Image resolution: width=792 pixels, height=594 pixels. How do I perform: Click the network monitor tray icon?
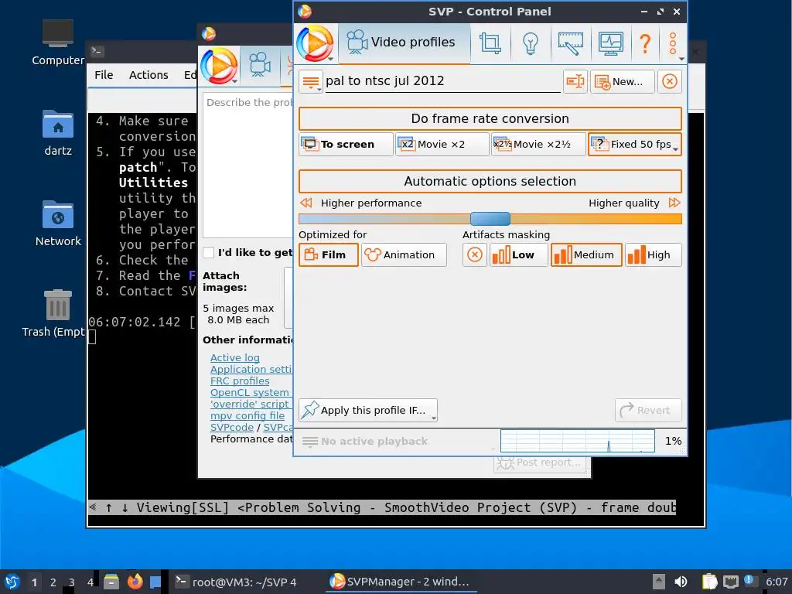click(730, 582)
